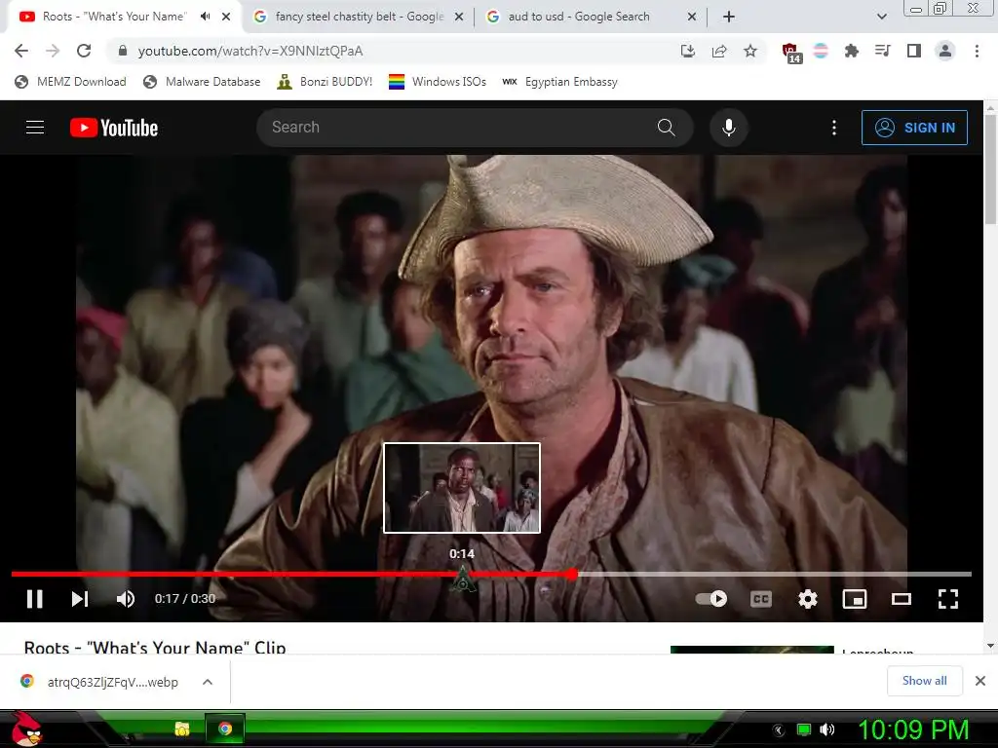View site lock information

point(123,51)
